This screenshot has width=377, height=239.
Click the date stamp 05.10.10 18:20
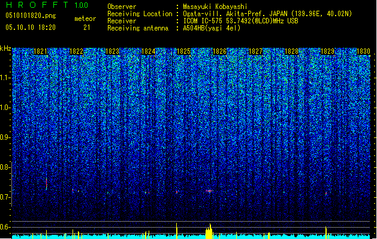coord(31,27)
